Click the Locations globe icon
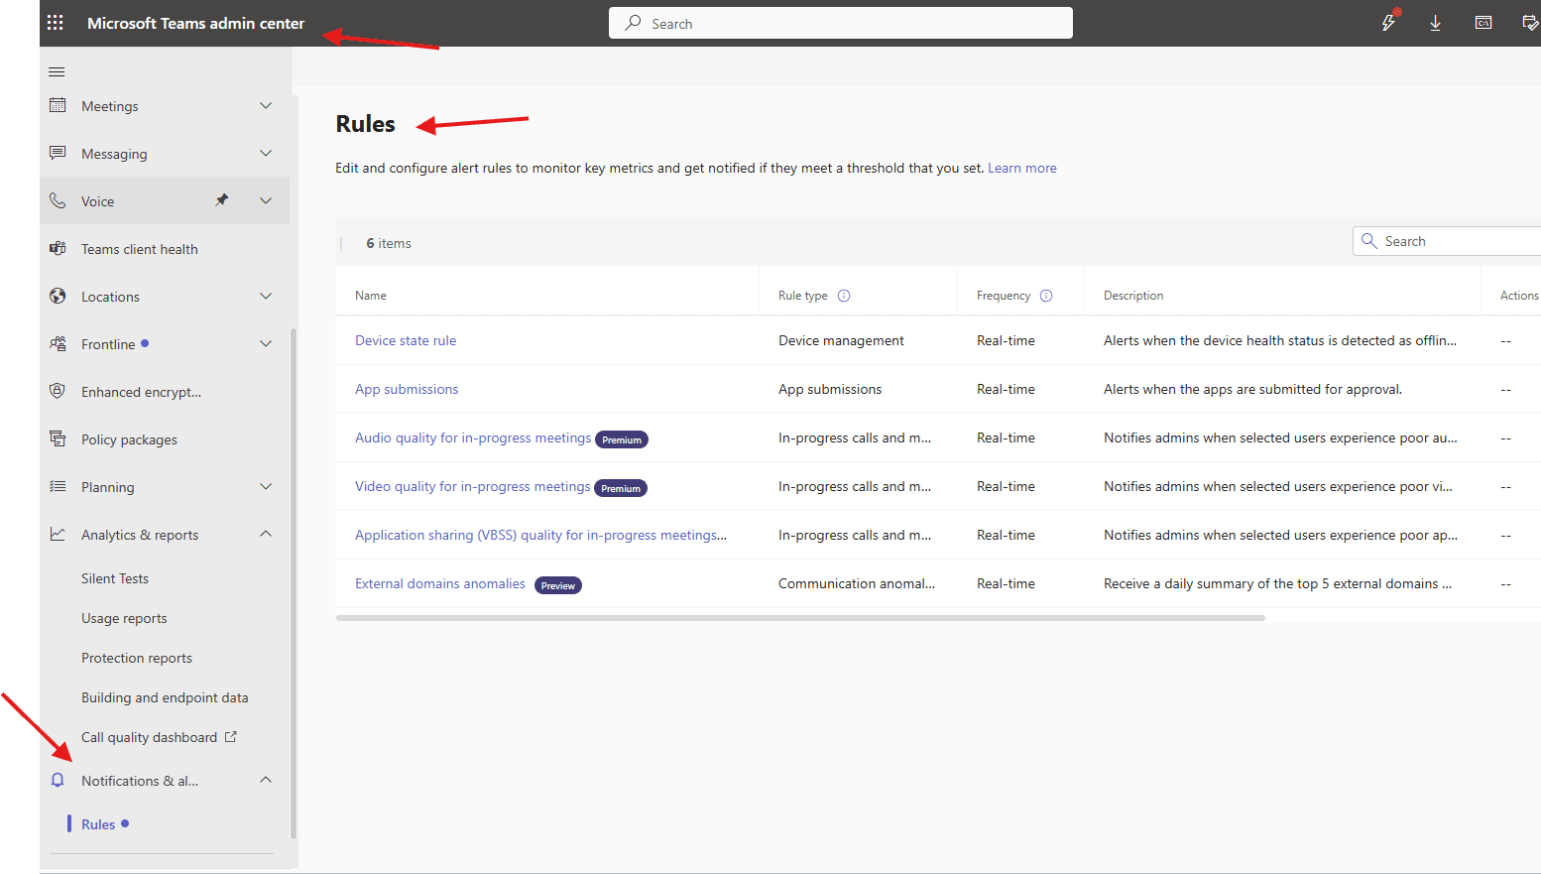This screenshot has height=874, width=1541. tap(58, 296)
